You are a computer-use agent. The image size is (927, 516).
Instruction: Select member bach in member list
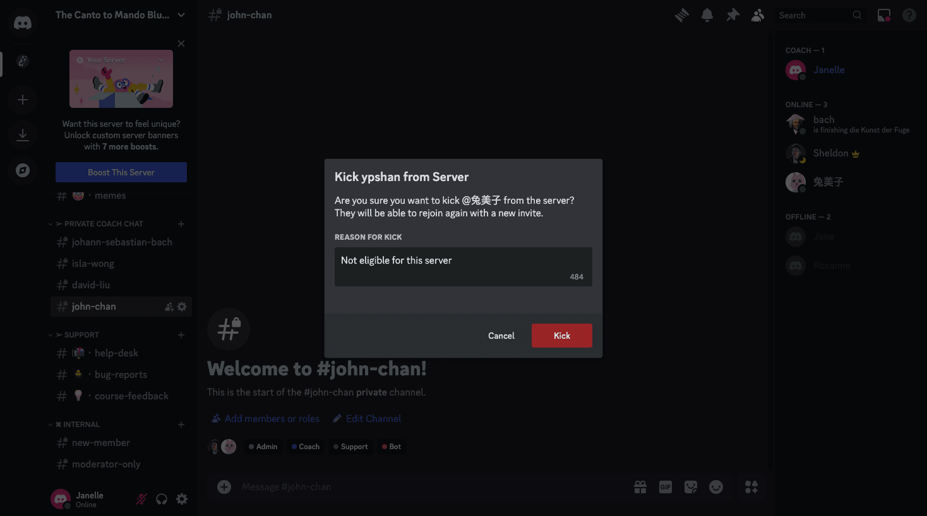[x=849, y=124]
